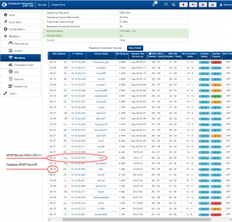Open the System Log page
The image size is (232, 222).
(x=20, y=87)
